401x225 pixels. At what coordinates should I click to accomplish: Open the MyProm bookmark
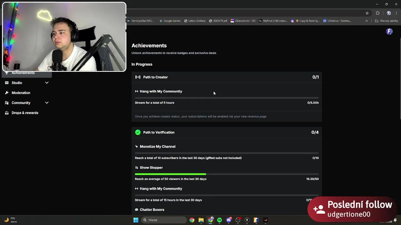(273, 21)
